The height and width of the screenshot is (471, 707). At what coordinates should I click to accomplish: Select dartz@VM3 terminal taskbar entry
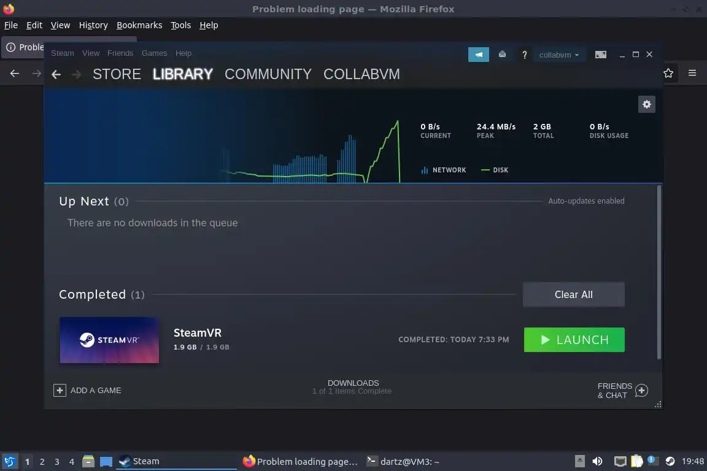(x=403, y=461)
